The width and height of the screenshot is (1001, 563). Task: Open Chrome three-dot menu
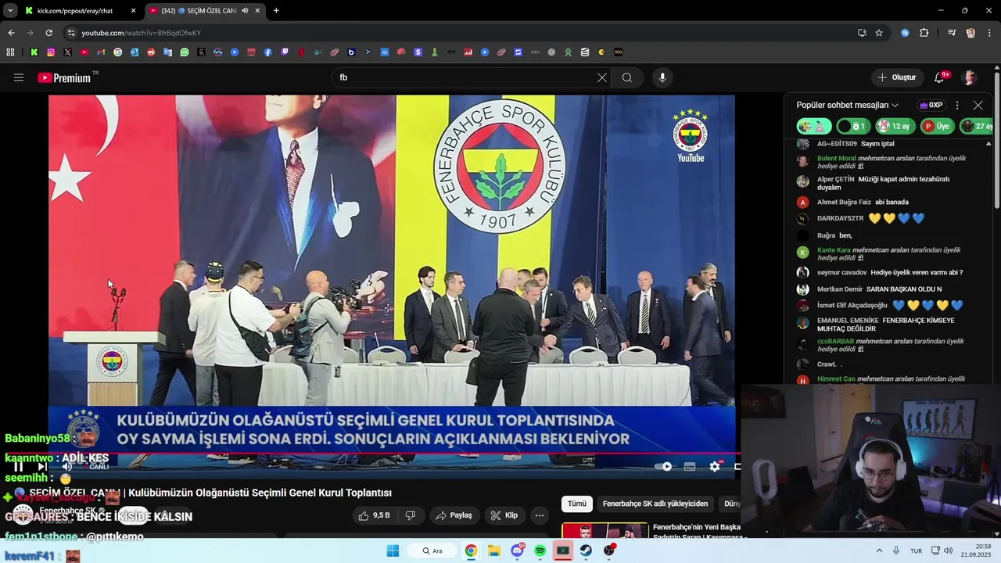[989, 33]
